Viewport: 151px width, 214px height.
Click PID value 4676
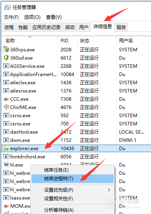66,107
